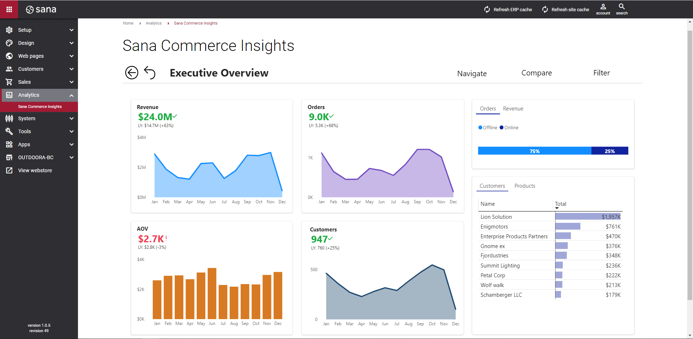
Task: Select the Lion Solution row
Action: click(550, 217)
